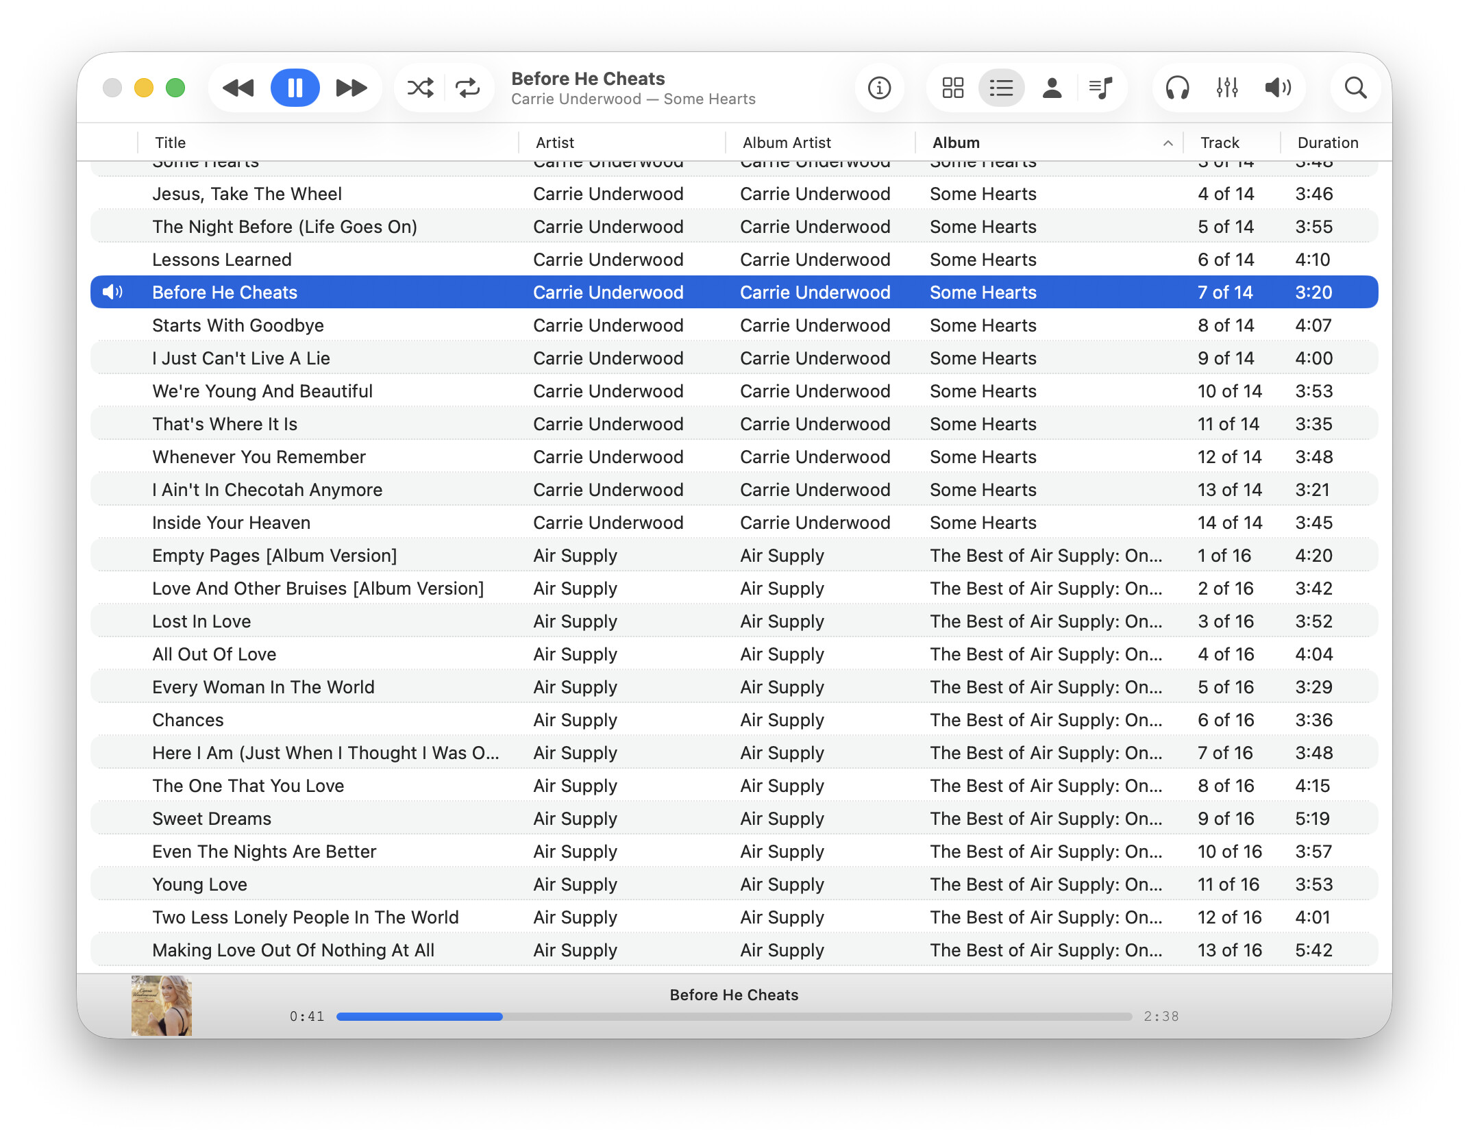This screenshot has width=1469, height=1140.
Task: Toggle repeat mode
Action: pos(468,88)
